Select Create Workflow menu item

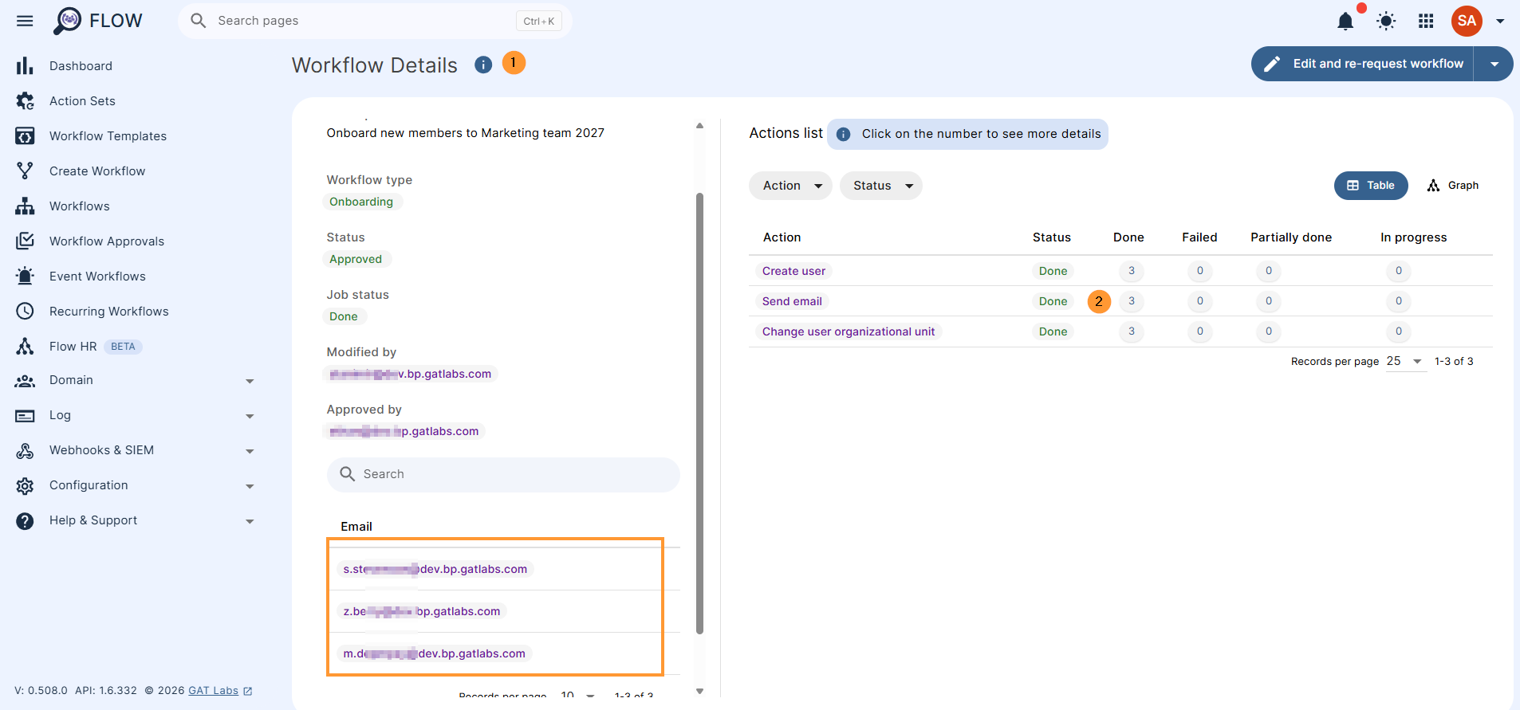(97, 171)
